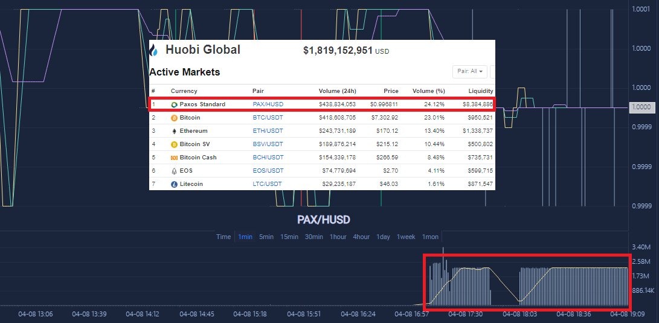
Task: Click the Bitcoin Cash coin icon
Action: [x=175, y=158]
